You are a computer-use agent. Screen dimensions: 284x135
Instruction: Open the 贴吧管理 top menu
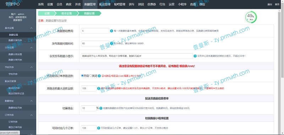(120, 4)
